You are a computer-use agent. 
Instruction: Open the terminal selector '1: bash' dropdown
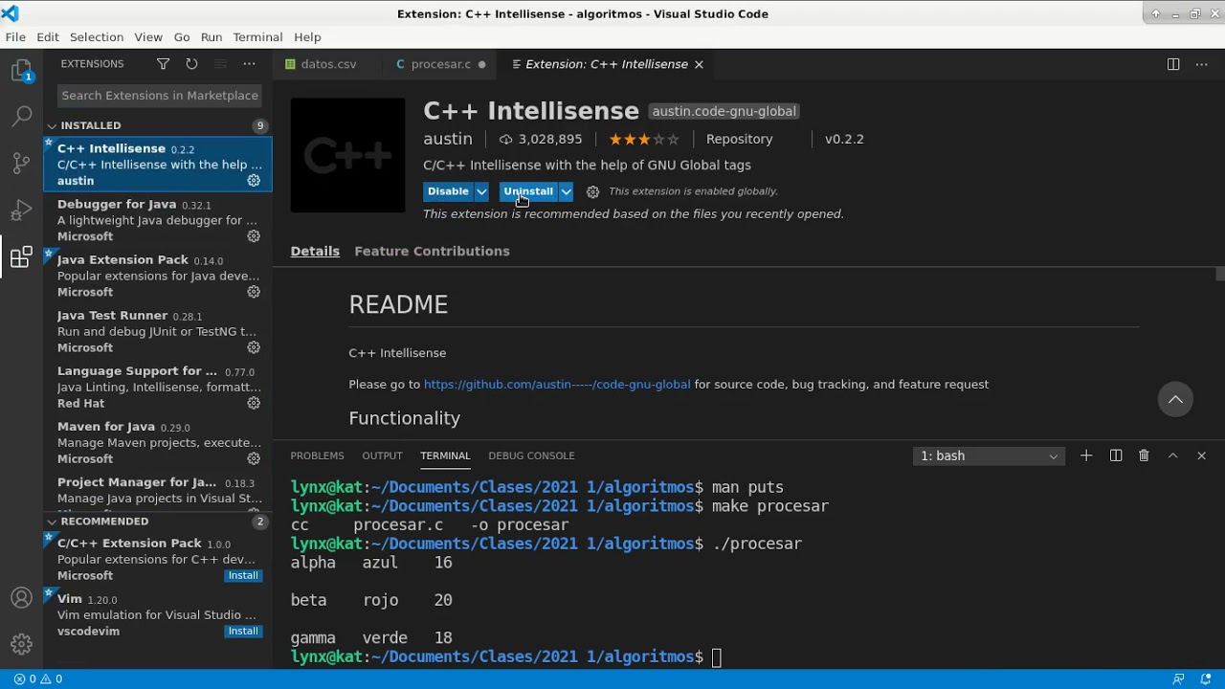coord(989,456)
